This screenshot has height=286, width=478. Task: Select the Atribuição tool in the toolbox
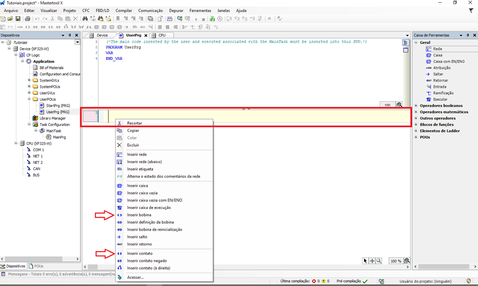pos(441,68)
